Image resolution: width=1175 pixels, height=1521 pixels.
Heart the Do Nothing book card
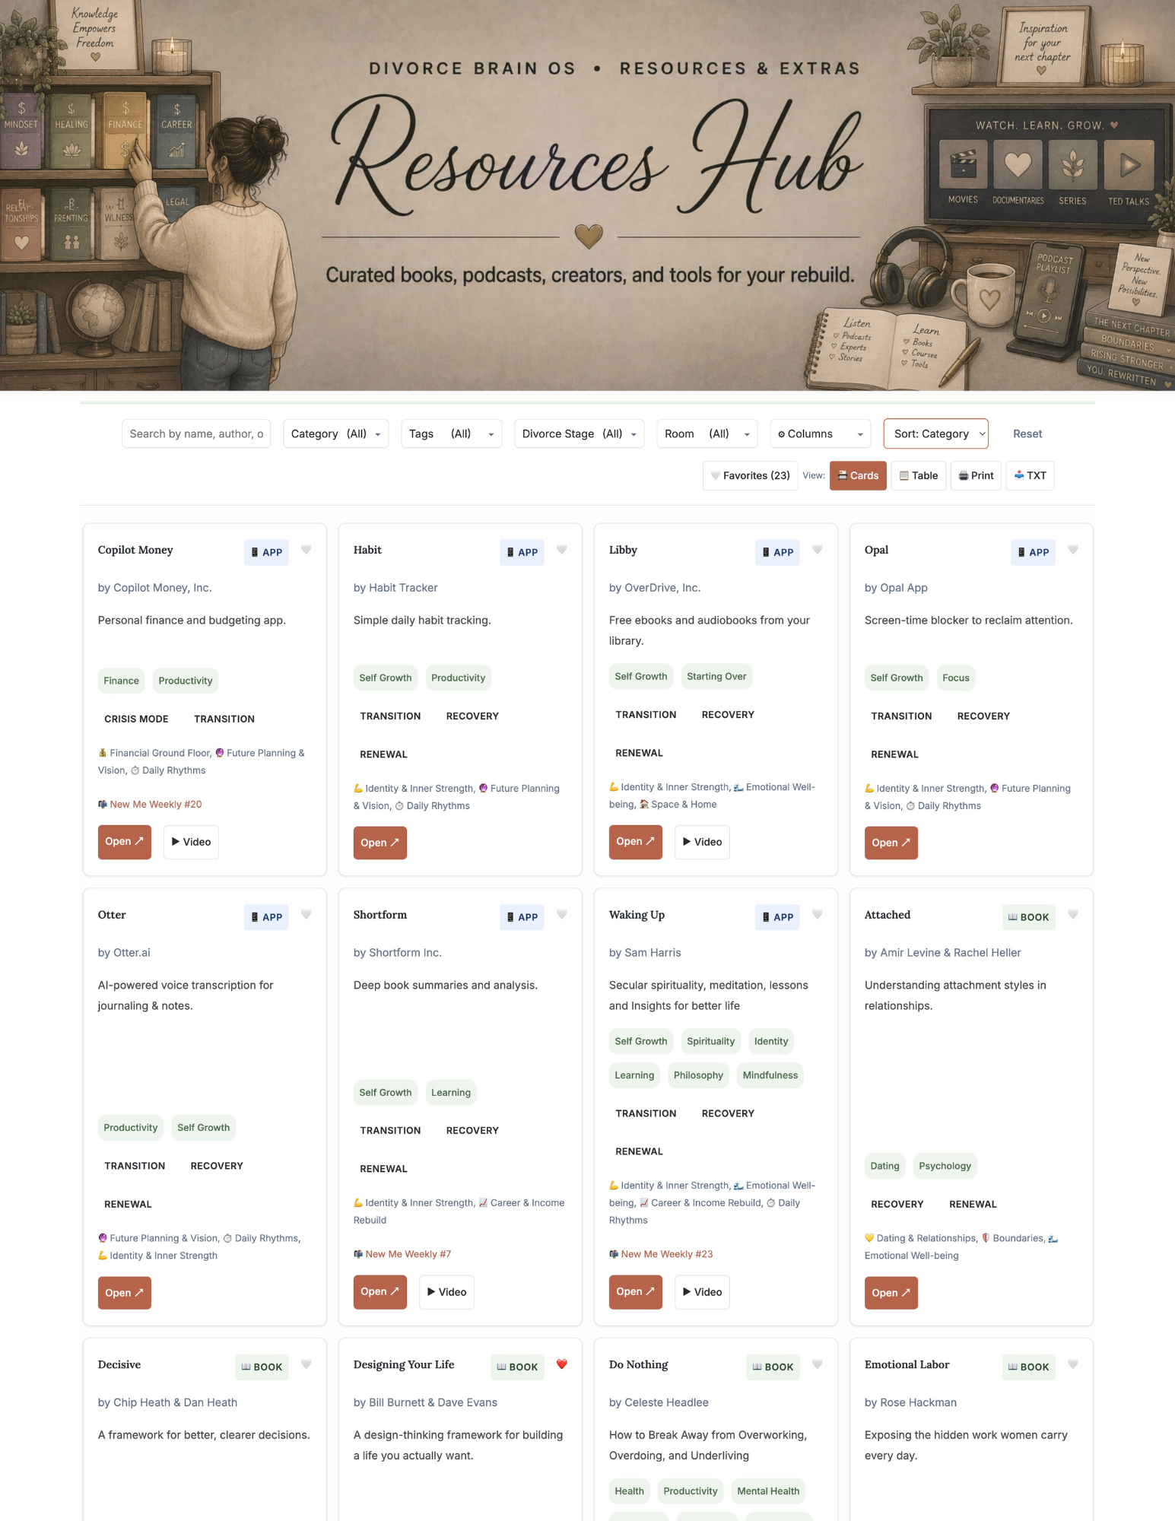click(x=818, y=1364)
